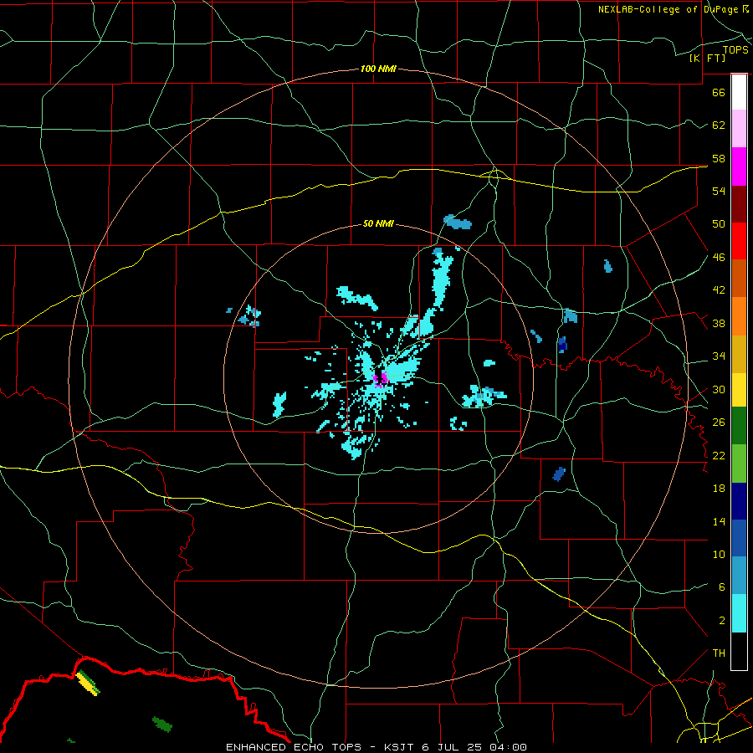The width and height of the screenshot is (753, 753).
Task: Select the light blue legend swatch
Action: [x=739, y=576]
